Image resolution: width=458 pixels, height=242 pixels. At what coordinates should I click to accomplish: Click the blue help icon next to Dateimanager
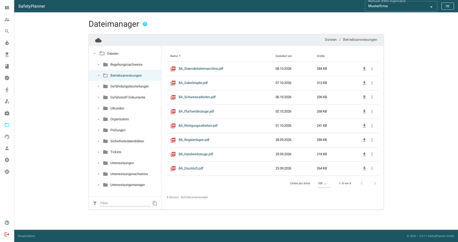pyautogui.click(x=145, y=24)
